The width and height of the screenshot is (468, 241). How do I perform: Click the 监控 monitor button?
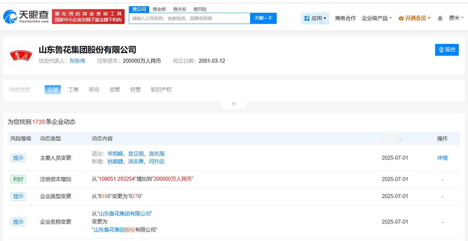(447, 50)
